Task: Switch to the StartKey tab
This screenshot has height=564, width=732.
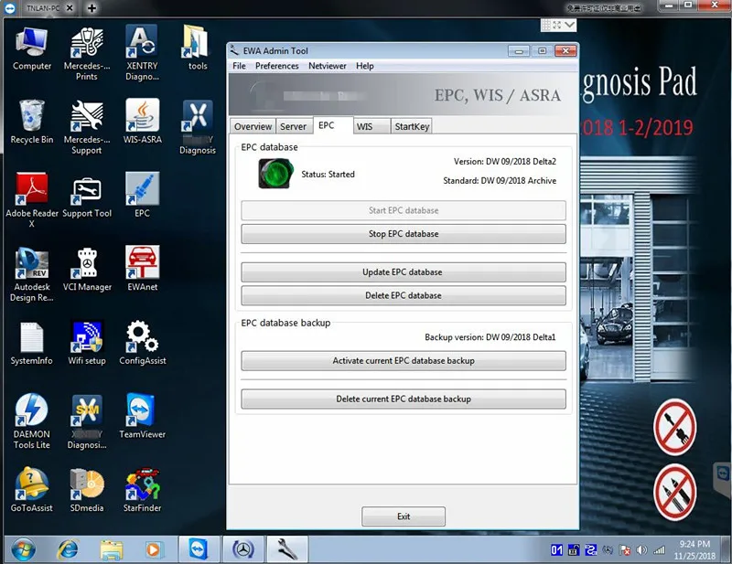Action: pyautogui.click(x=411, y=126)
